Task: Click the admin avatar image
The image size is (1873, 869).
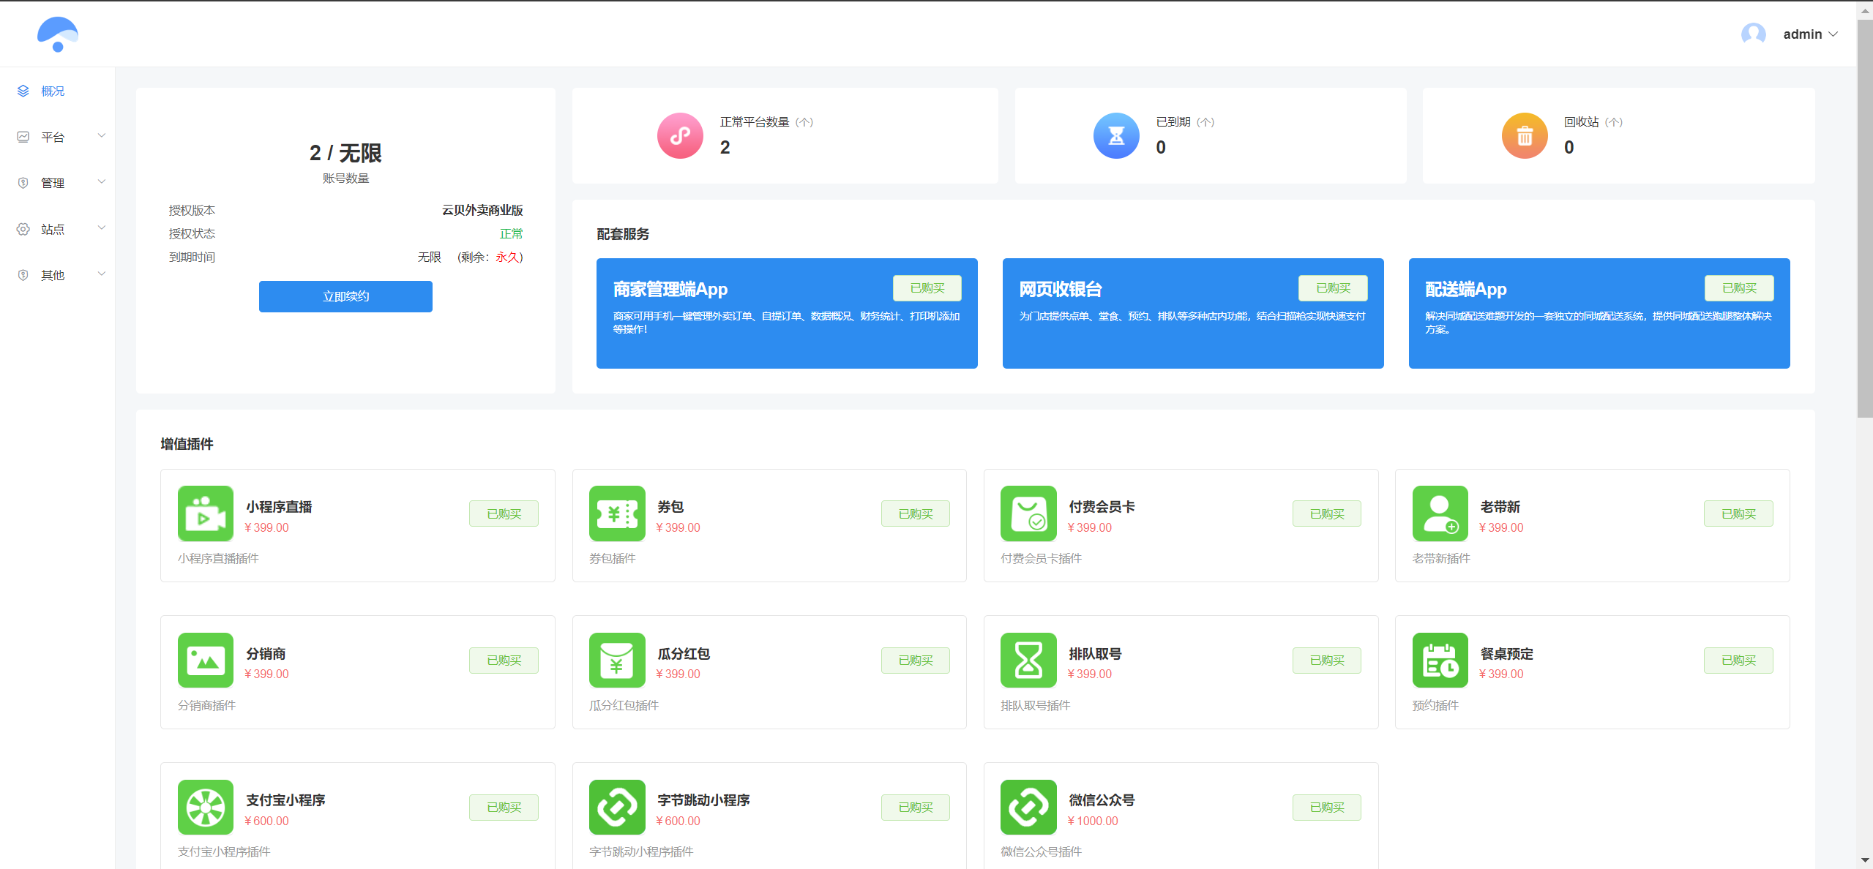Action: click(x=1754, y=34)
